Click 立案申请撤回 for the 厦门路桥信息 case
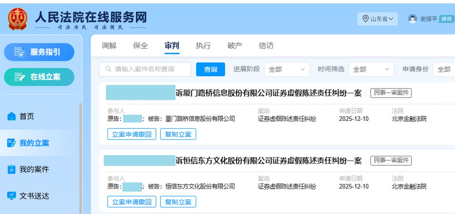The image size is (455, 214). pos(132,134)
